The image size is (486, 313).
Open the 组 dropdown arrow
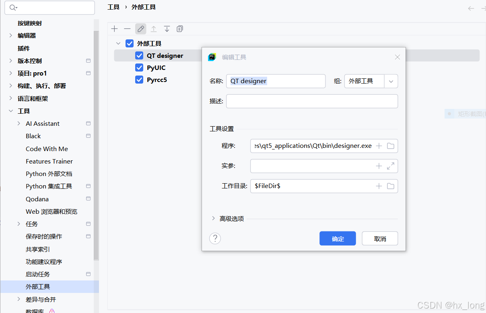pos(391,81)
